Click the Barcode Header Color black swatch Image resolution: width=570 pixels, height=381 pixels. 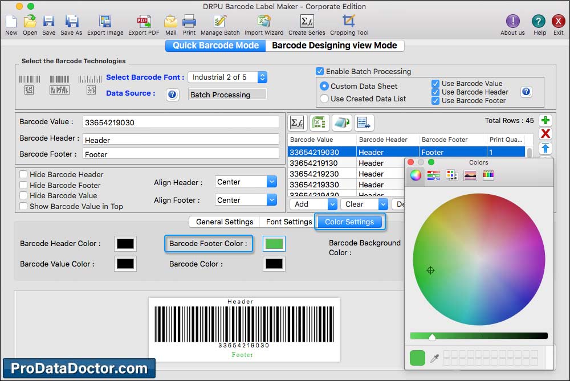click(x=125, y=244)
